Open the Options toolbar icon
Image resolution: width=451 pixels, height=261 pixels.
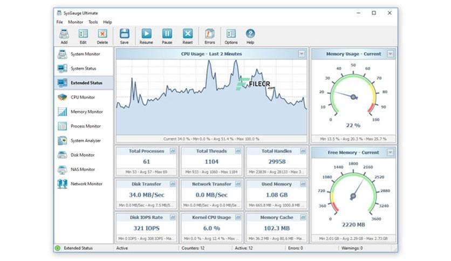click(x=231, y=34)
